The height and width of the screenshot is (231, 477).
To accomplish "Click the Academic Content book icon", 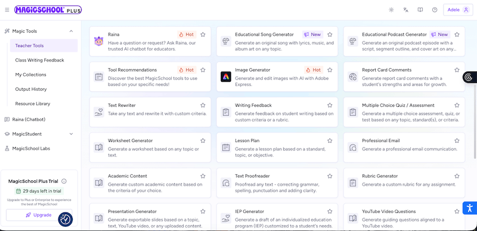I will [x=98, y=183].
